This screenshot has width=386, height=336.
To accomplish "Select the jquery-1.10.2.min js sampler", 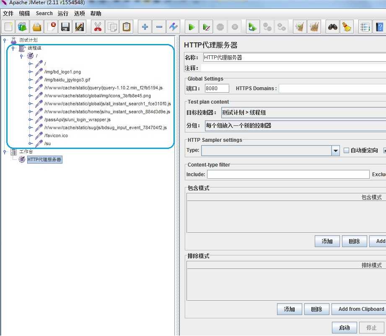I will point(104,88).
